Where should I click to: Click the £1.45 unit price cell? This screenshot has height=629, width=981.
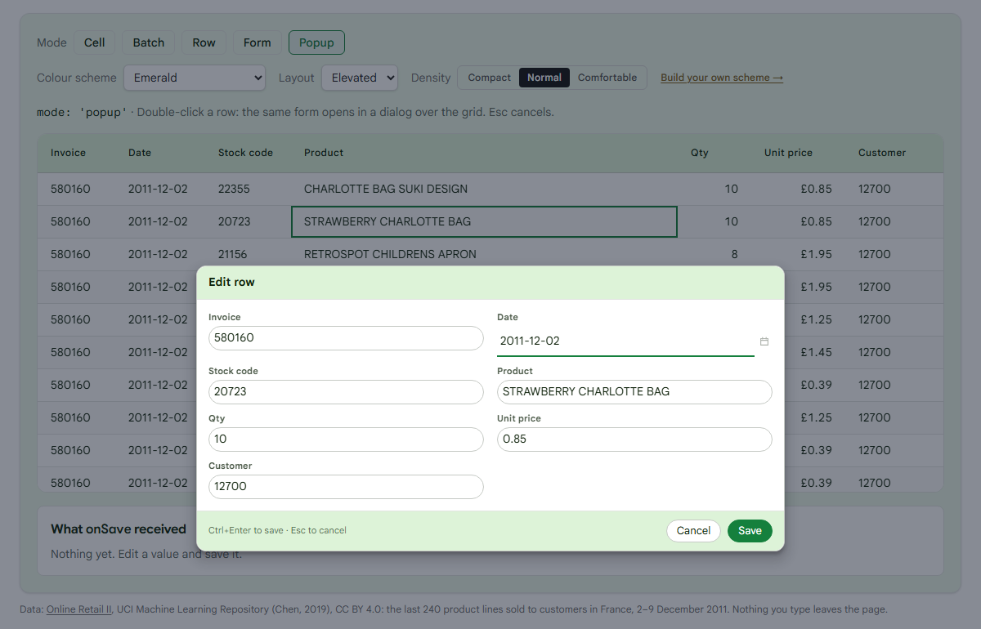tap(816, 352)
